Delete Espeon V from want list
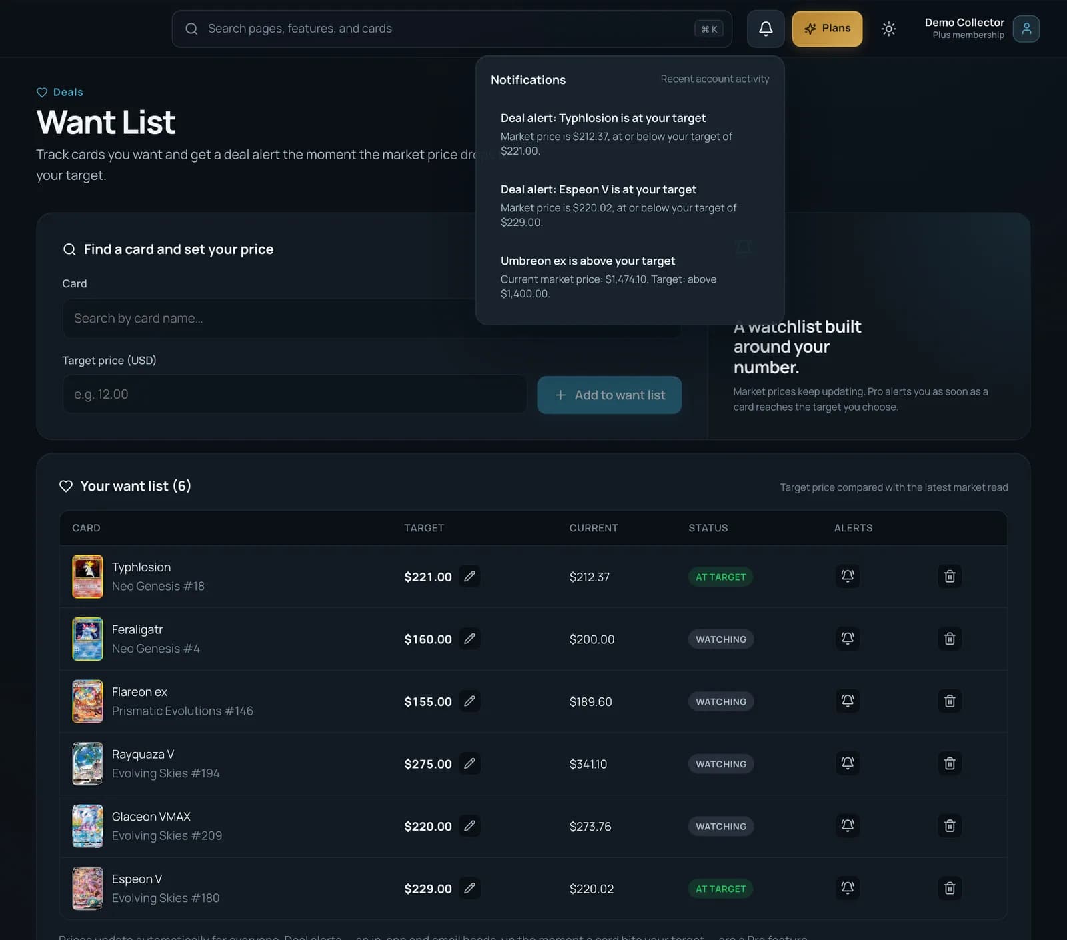The image size is (1067, 940). click(x=950, y=888)
